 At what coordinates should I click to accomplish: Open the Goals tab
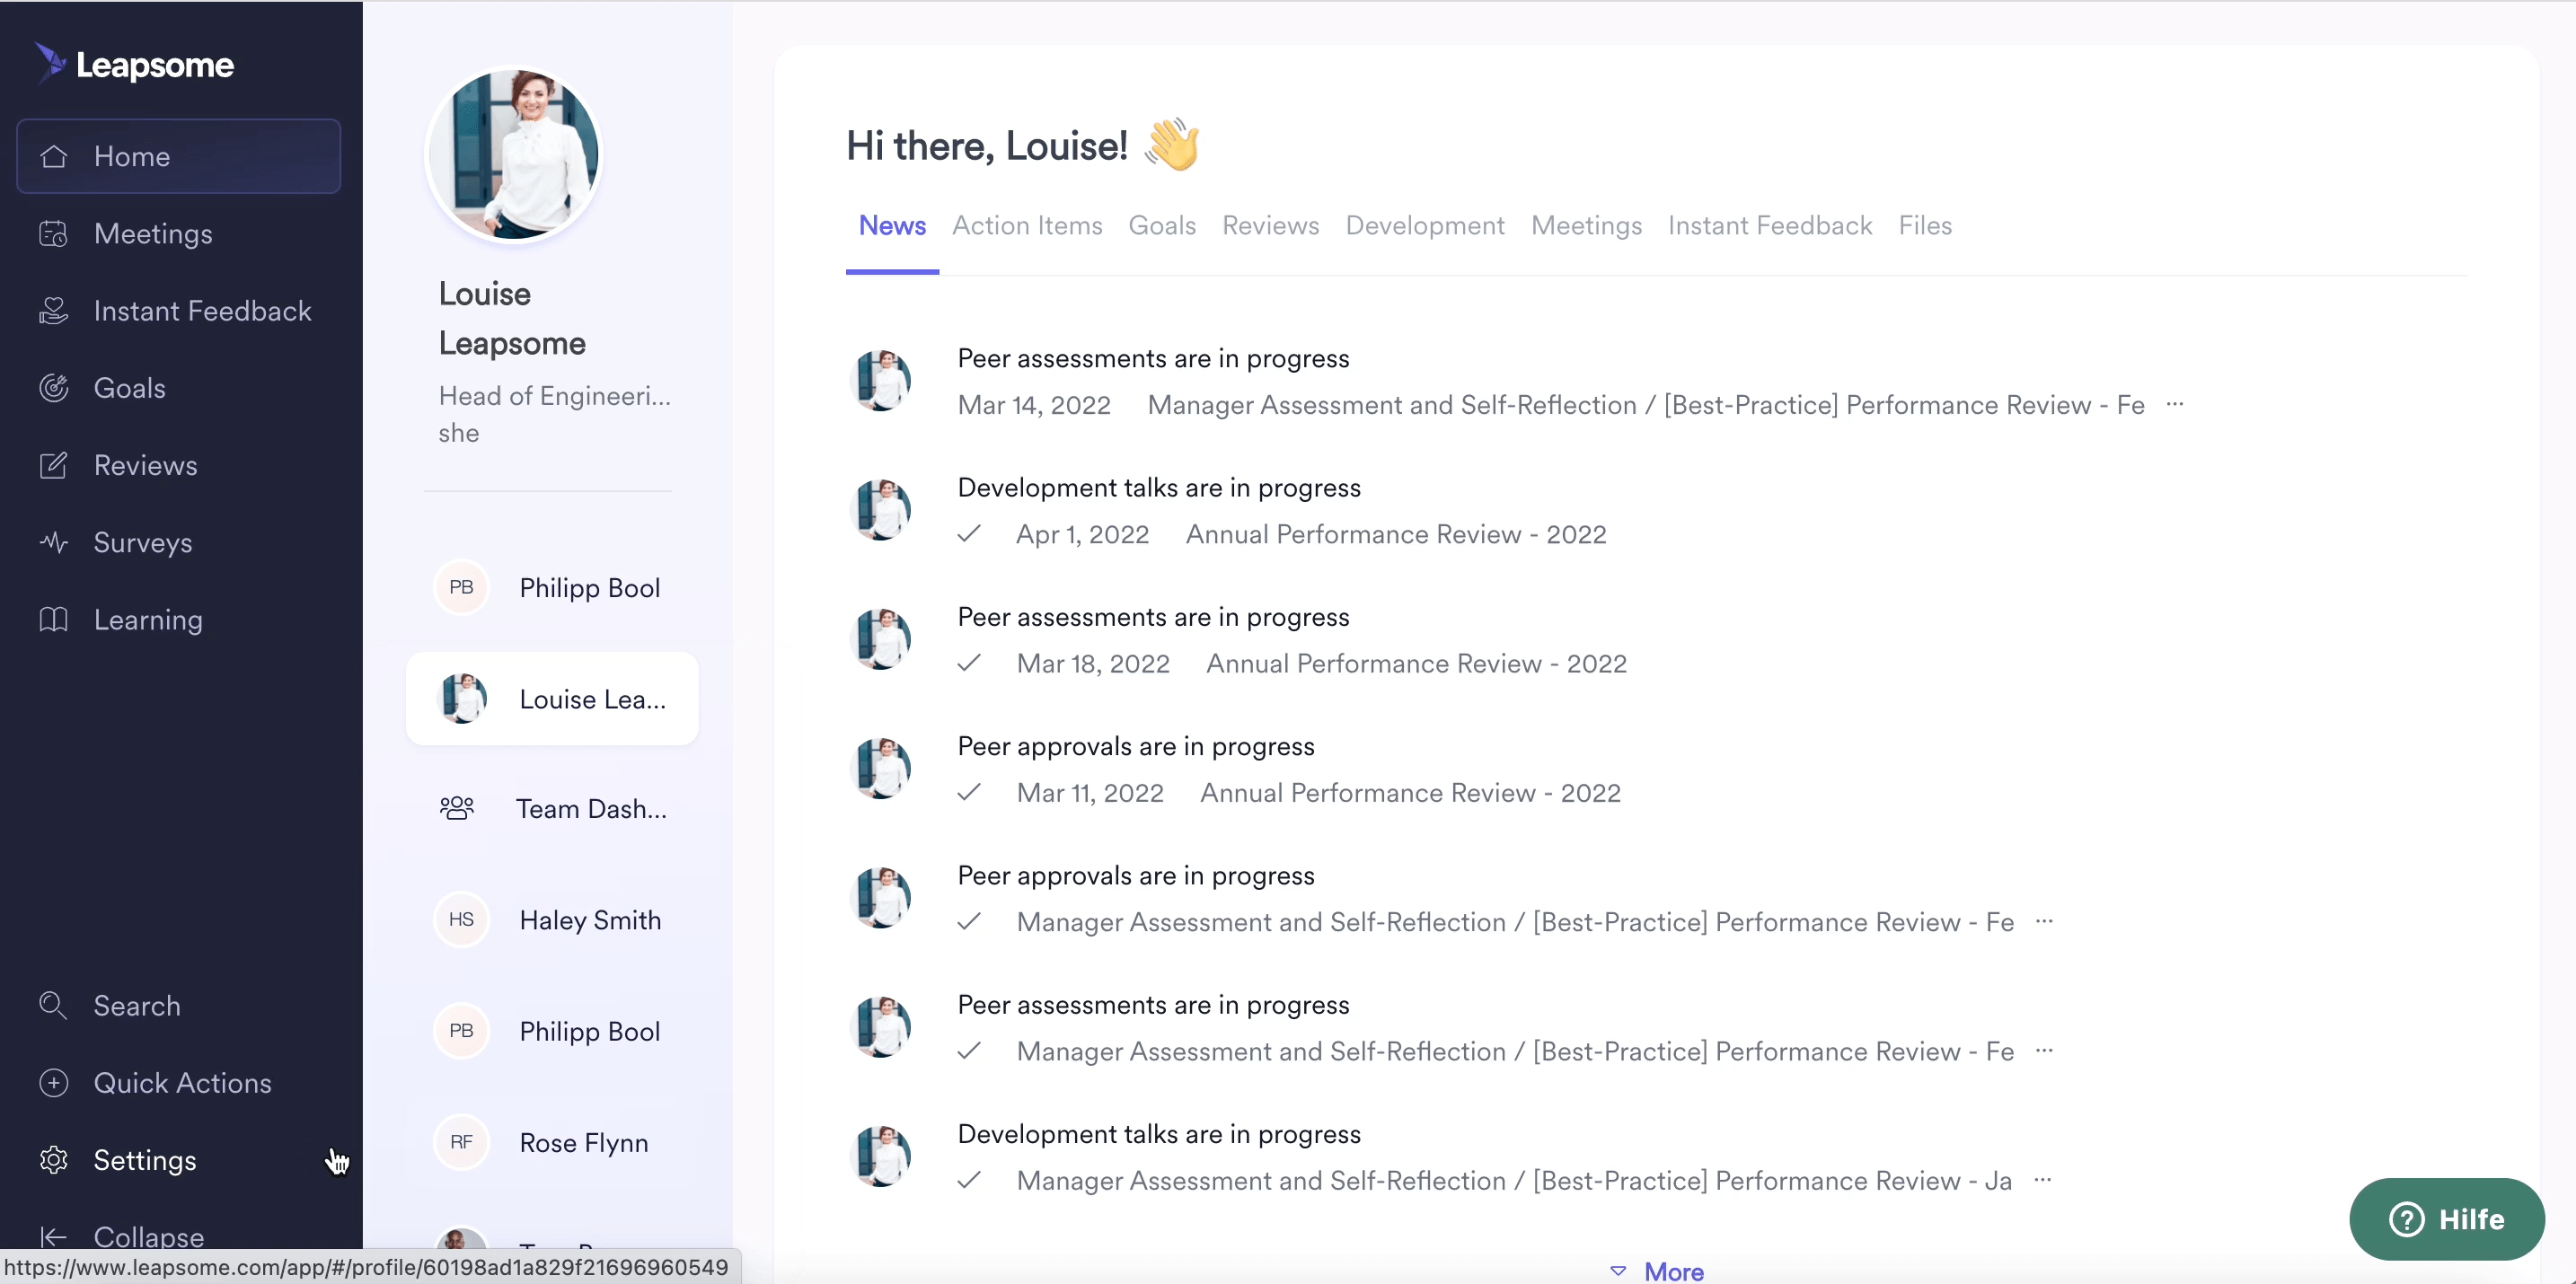pyautogui.click(x=1162, y=225)
